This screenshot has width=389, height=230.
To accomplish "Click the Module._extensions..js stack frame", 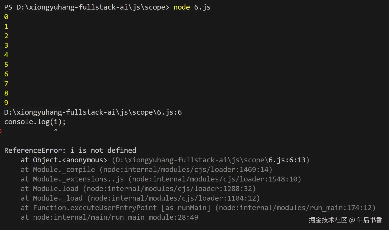I will tap(161, 179).
